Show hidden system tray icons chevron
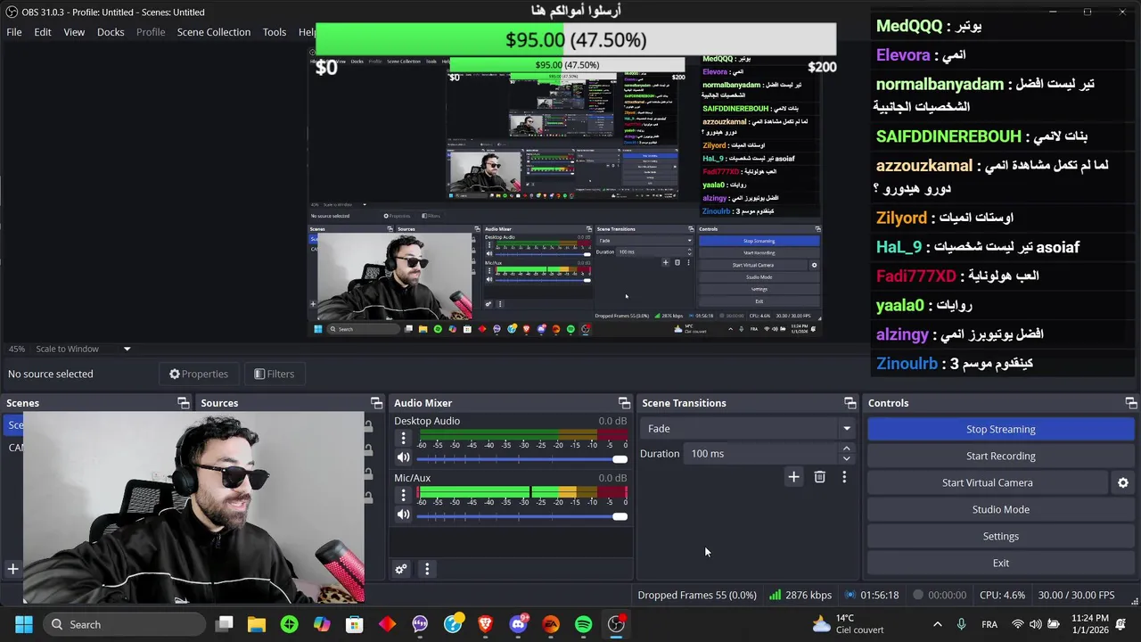 tap(937, 624)
